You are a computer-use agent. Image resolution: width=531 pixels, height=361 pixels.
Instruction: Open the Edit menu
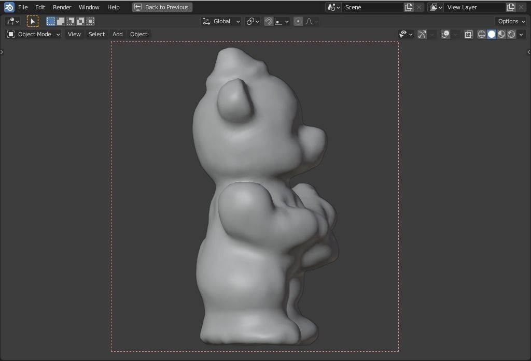(x=40, y=7)
